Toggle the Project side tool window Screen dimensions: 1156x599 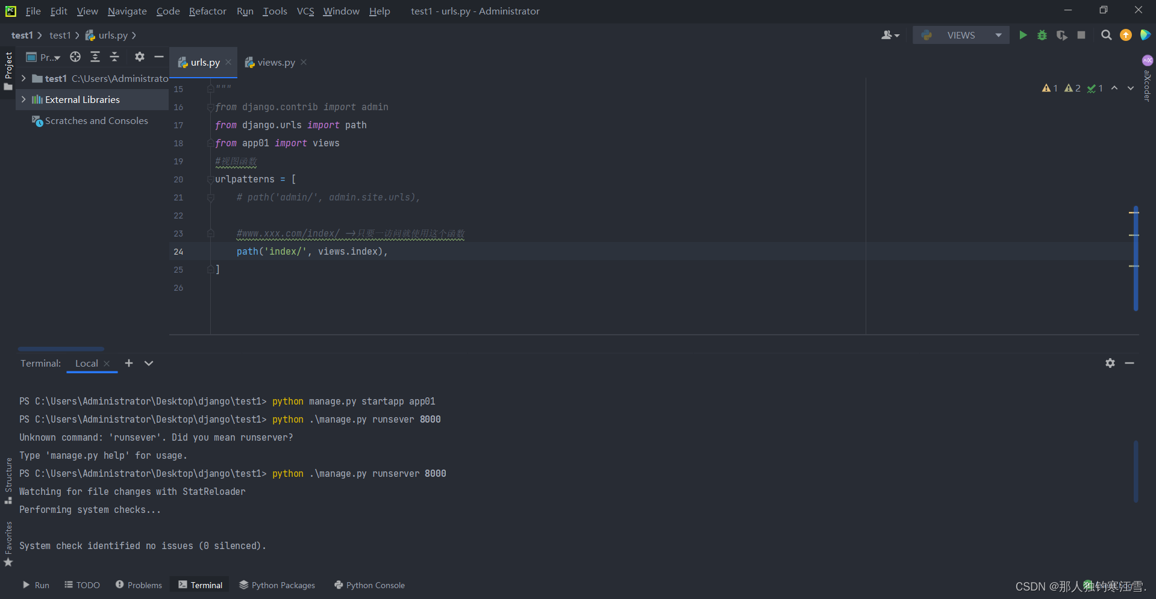[x=8, y=71]
